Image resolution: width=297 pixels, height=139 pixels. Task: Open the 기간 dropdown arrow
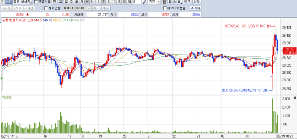[159, 2]
